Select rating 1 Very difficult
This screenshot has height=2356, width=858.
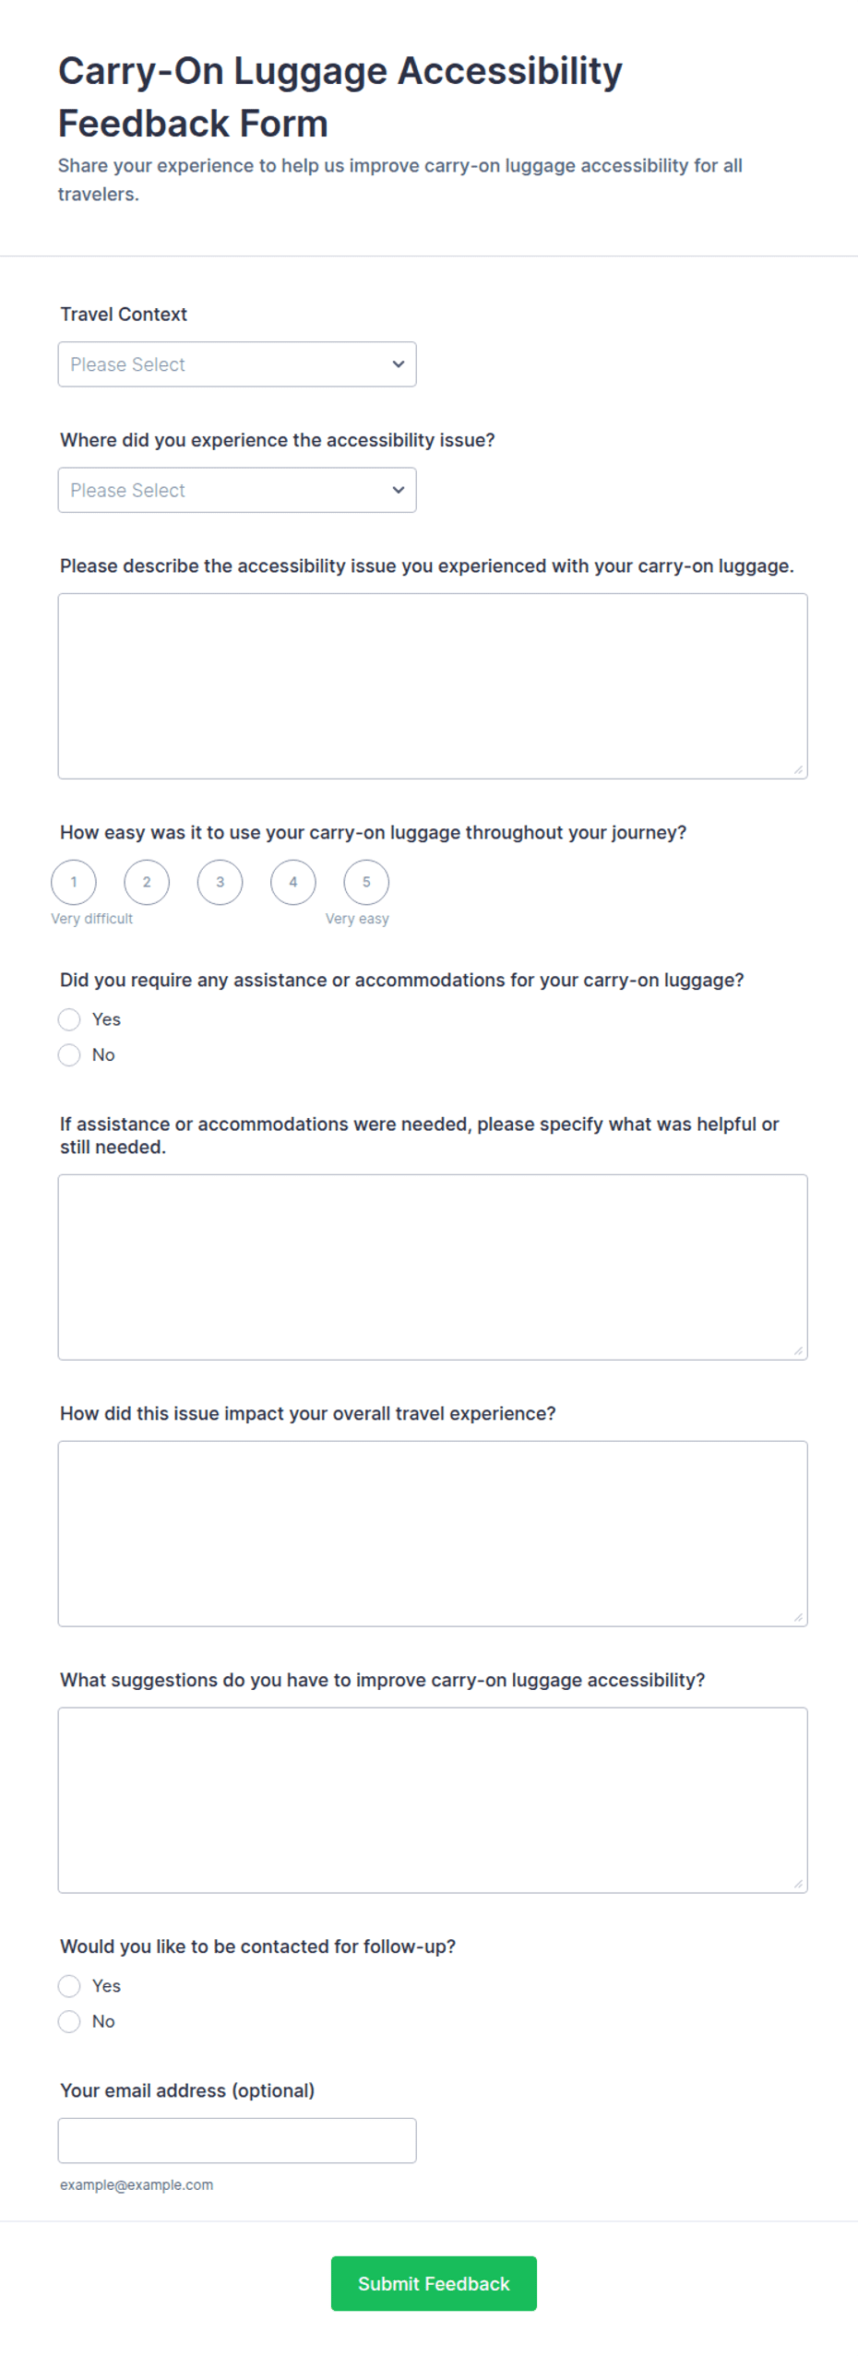[x=74, y=882]
